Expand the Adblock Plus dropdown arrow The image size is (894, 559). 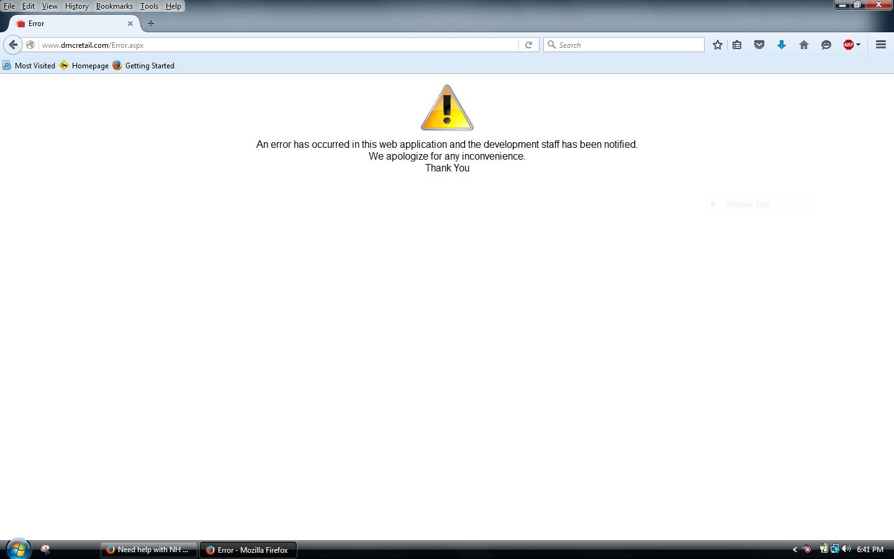pyautogui.click(x=859, y=45)
